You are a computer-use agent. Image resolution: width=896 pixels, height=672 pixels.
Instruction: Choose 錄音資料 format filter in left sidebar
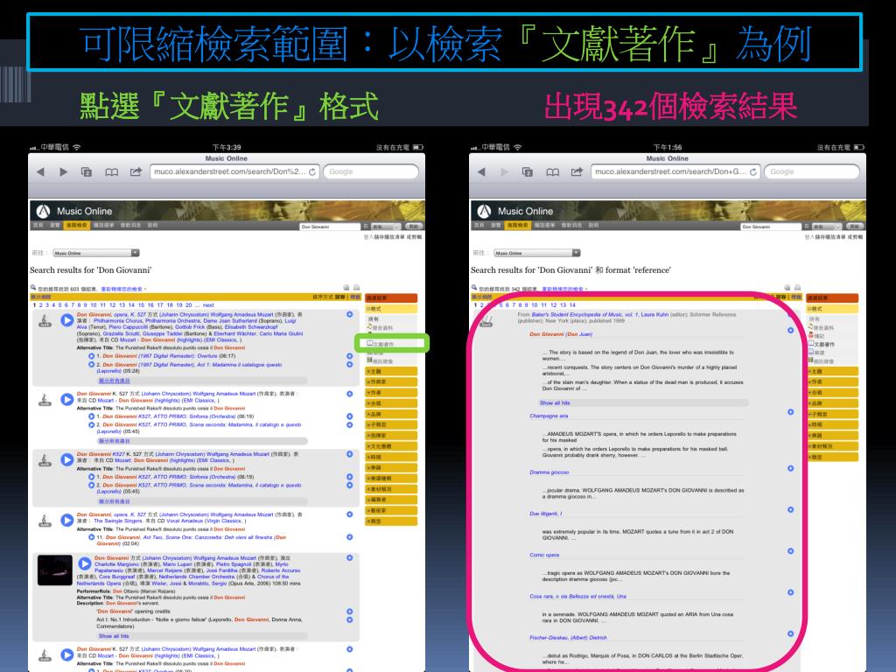coord(381,328)
